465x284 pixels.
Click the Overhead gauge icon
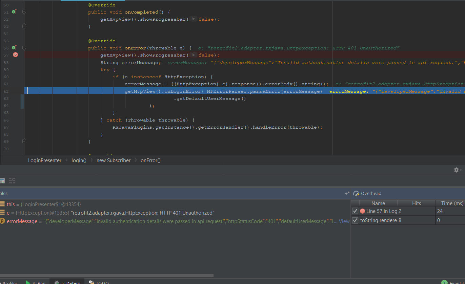click(x=356, y=193)
